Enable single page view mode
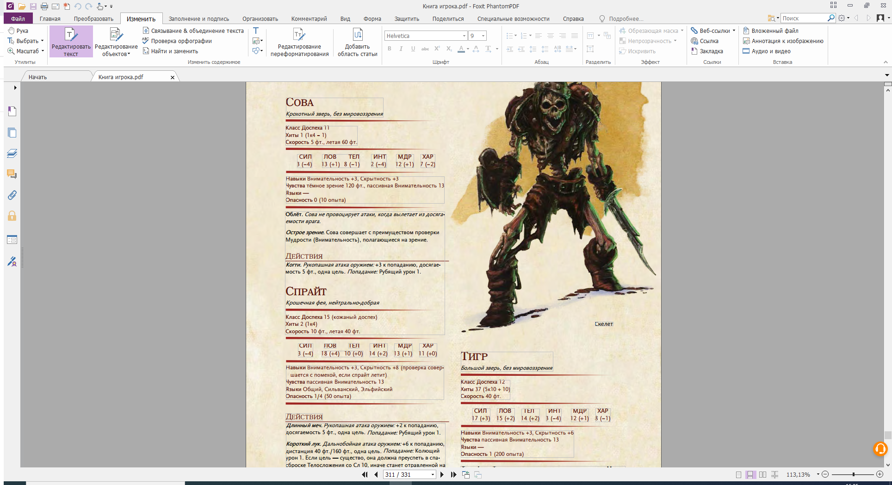Viewport: 892px width, 485px height. point(738,474)
